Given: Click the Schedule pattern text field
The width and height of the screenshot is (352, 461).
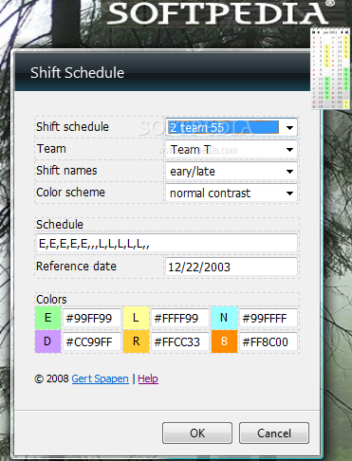Looking at the screenshot, I should pos(167,243).
